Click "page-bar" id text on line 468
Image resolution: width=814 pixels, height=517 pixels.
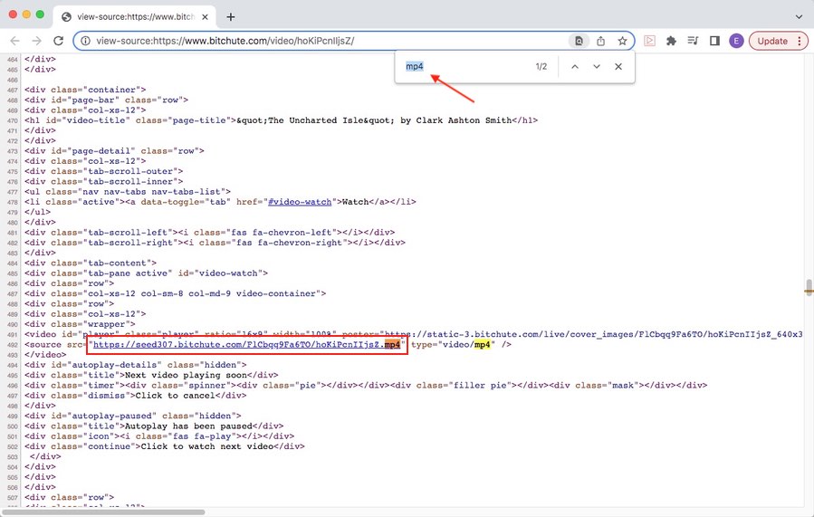(x=95, y=101)
